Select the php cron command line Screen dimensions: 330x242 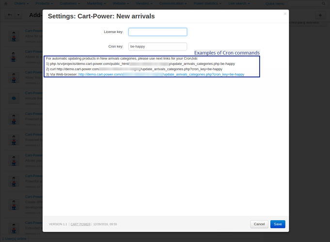click(x=141, y=64)
